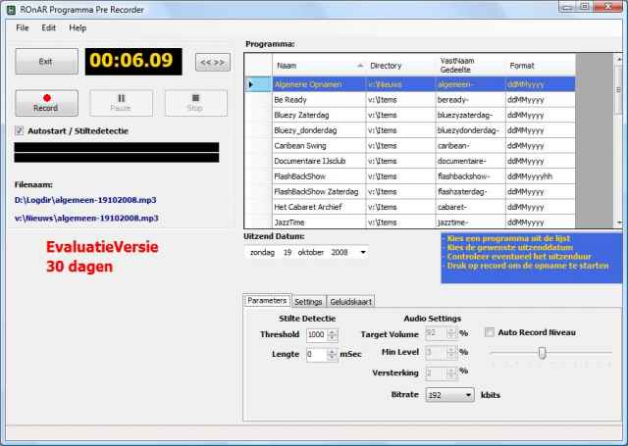Image resolution: width=628 pixels, height=446 pixels.
Task: Click the << >> expand button
Action: click(x=213, y=63)
